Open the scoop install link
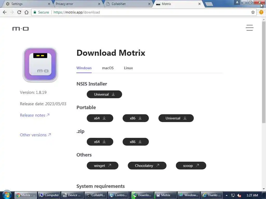Image resolution: width=266 pixels, height=199 pixels. (191, 166)
